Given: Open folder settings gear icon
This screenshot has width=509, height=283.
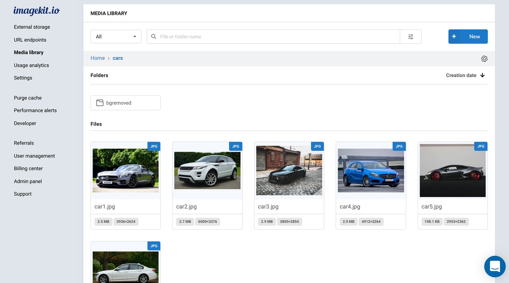Looking at the screenshot, I should click(x=484, y=59).
